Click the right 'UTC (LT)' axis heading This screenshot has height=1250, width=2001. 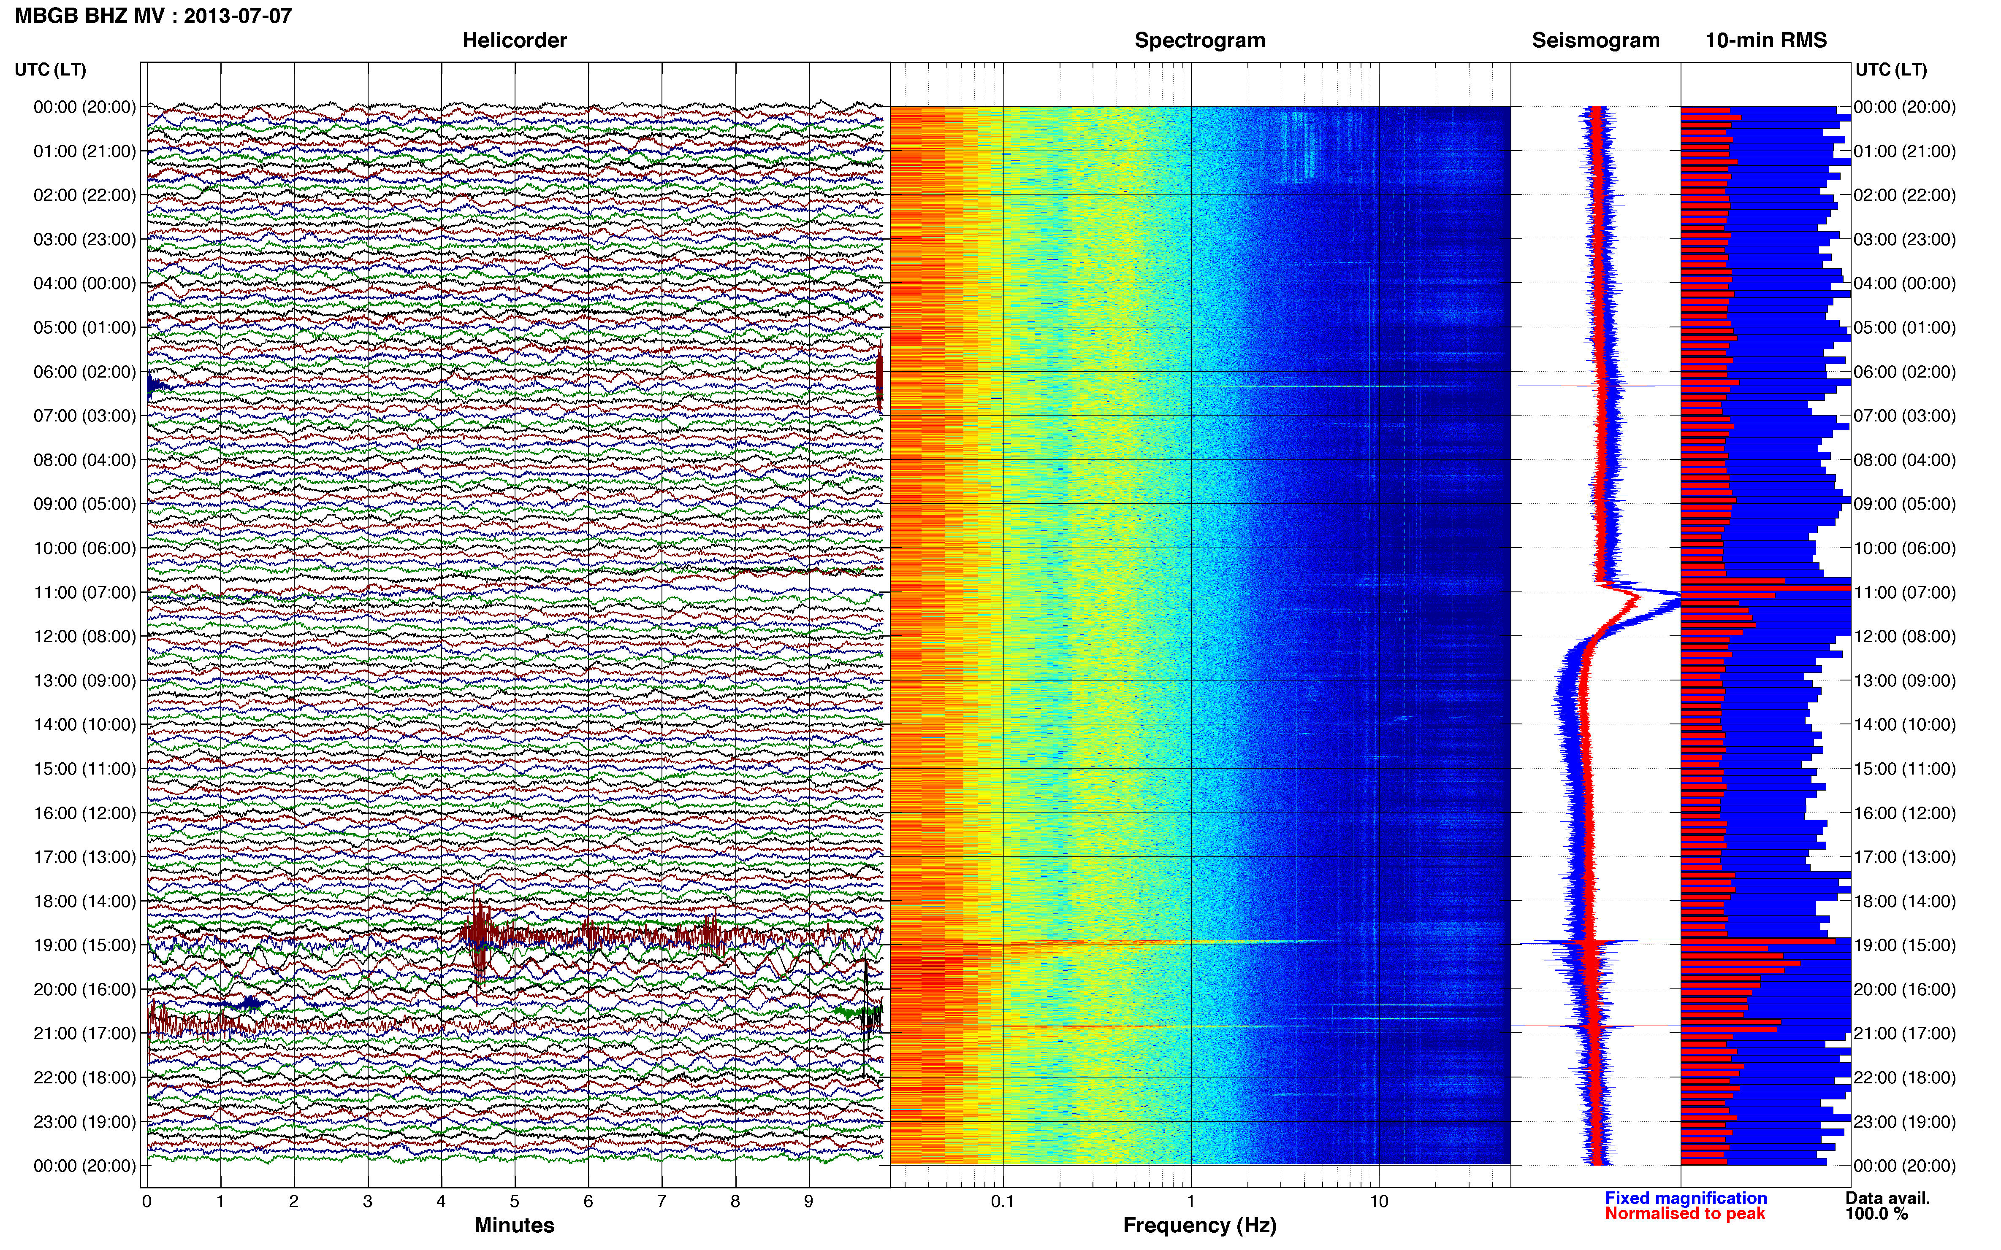[x=1891, y=70]
